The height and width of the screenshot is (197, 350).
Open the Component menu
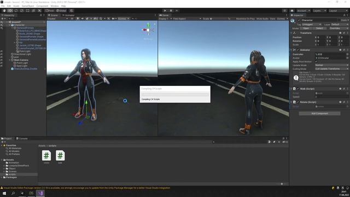[42, 6]
